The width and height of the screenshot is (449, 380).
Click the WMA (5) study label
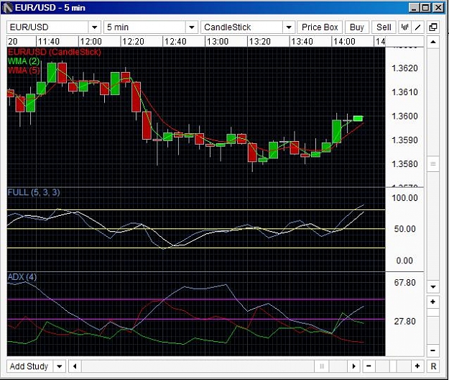24,71
